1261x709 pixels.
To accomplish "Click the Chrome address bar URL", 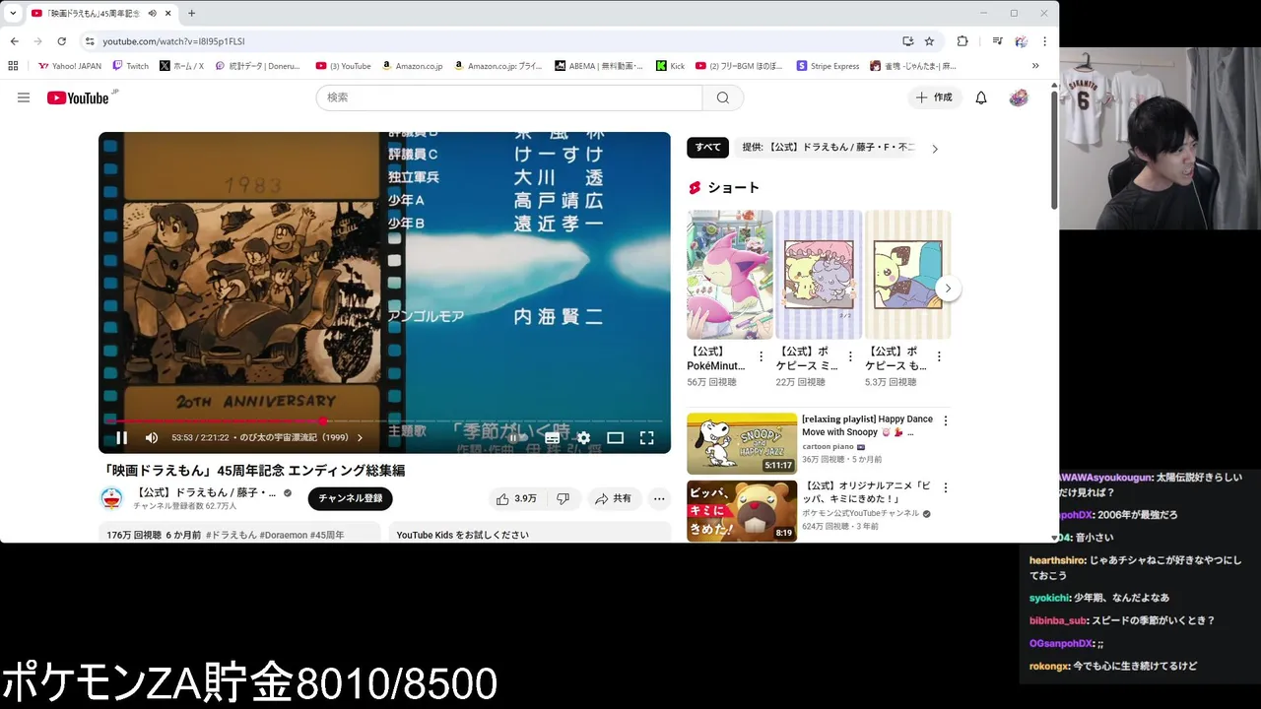I will pyautogui.click(x=173, y=41).
